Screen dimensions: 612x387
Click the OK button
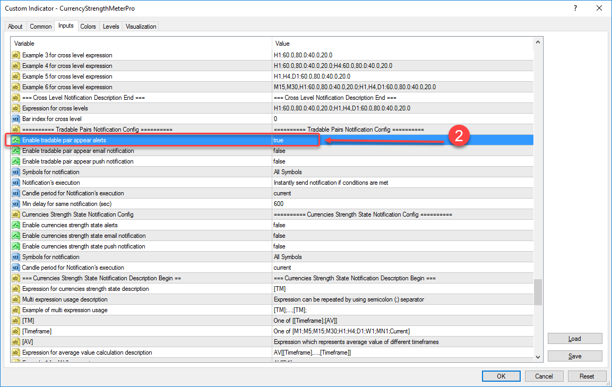point(501,376)
